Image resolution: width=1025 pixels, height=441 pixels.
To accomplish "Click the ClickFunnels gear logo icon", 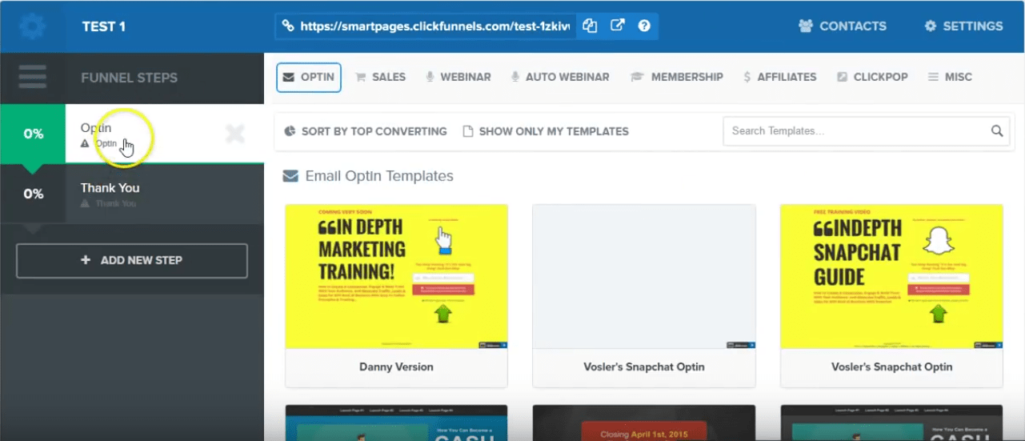I will [x=33, y=26].
